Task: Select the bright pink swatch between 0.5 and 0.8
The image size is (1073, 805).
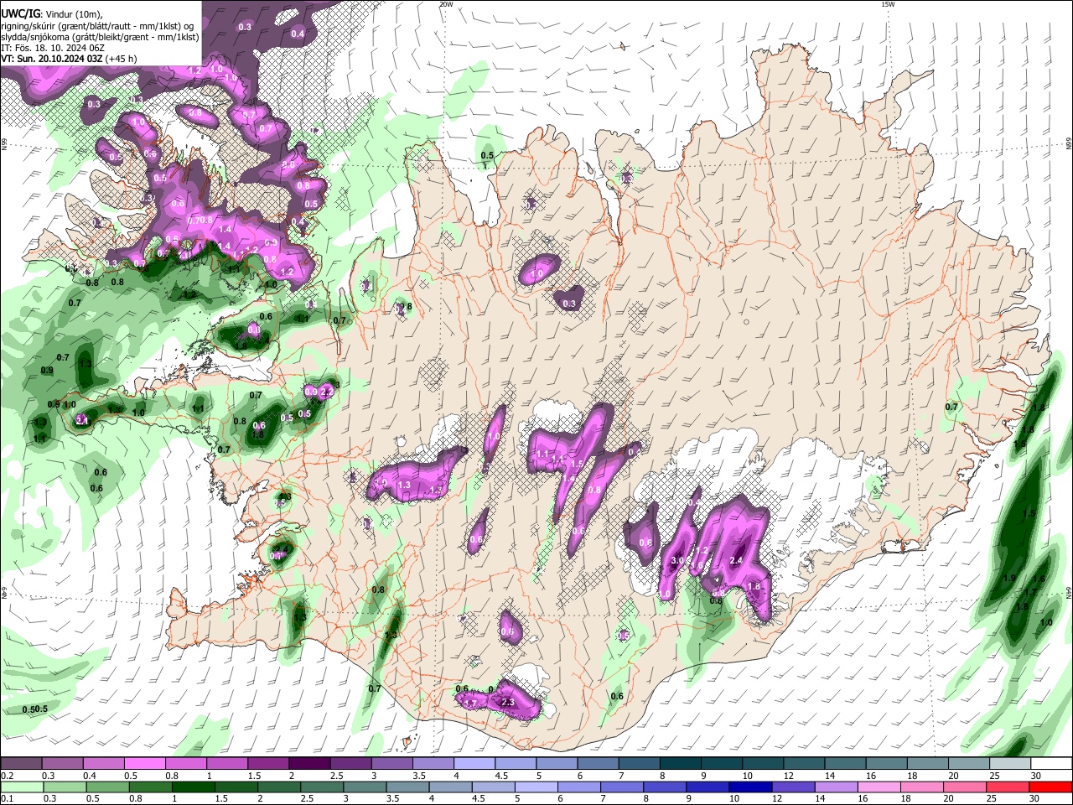Action: [144, 764]
